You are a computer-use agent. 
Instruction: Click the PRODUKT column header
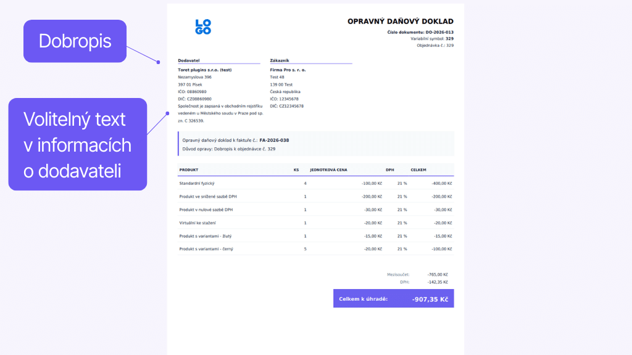[x=189, y=169]
